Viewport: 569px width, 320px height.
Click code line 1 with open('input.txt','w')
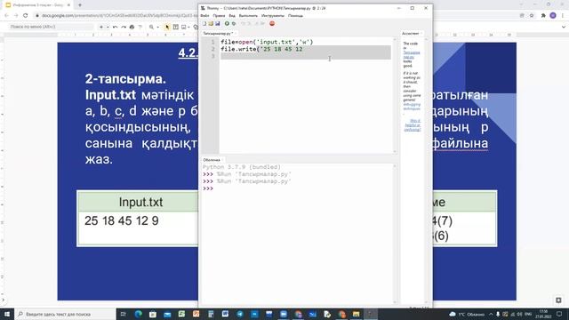pos(267,42)
